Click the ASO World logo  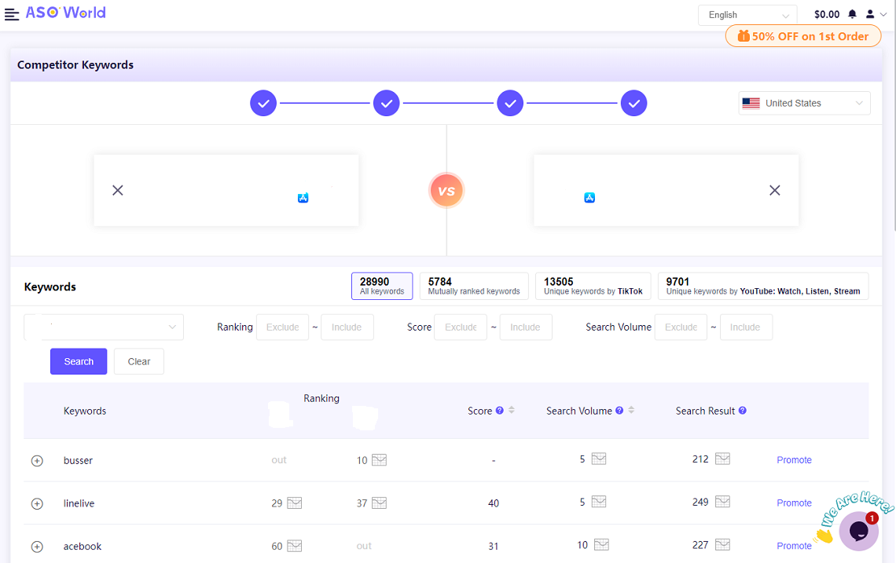pos(66,13)
